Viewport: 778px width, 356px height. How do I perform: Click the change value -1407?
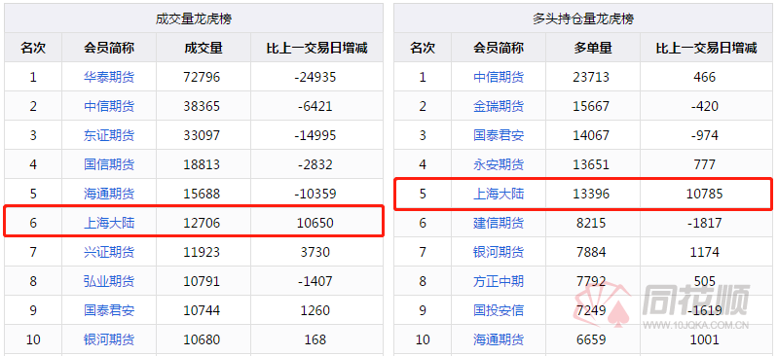tap(315, 282)
